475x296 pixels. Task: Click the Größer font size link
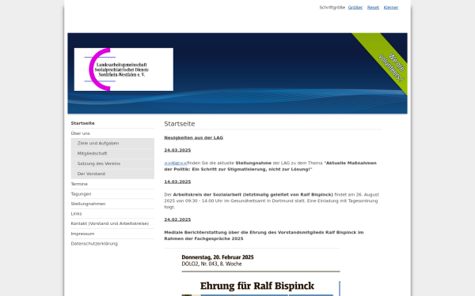click(x=355, y=8)
